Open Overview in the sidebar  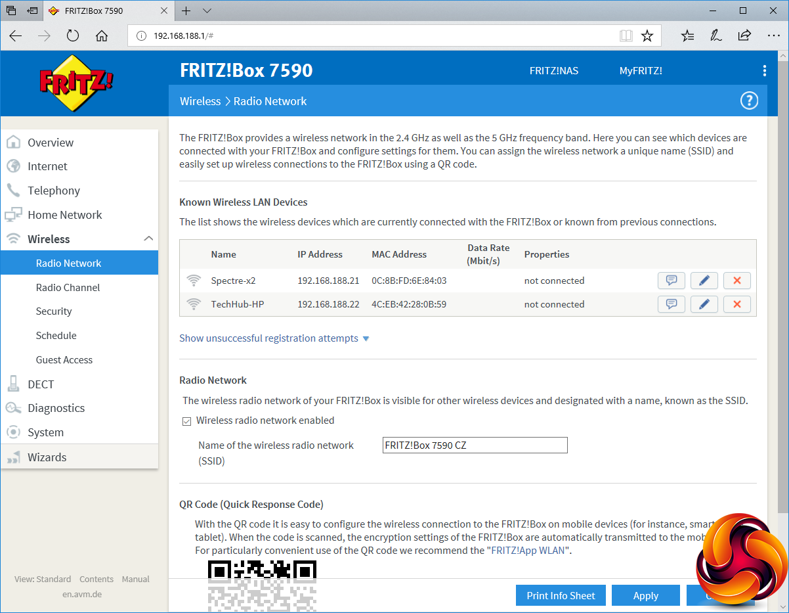79,143
